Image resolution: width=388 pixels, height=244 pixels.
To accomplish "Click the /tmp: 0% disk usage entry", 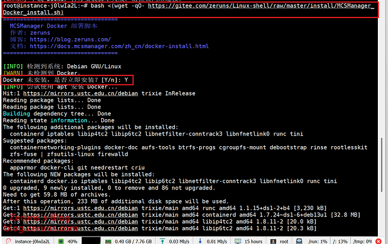I will point(363,241).
